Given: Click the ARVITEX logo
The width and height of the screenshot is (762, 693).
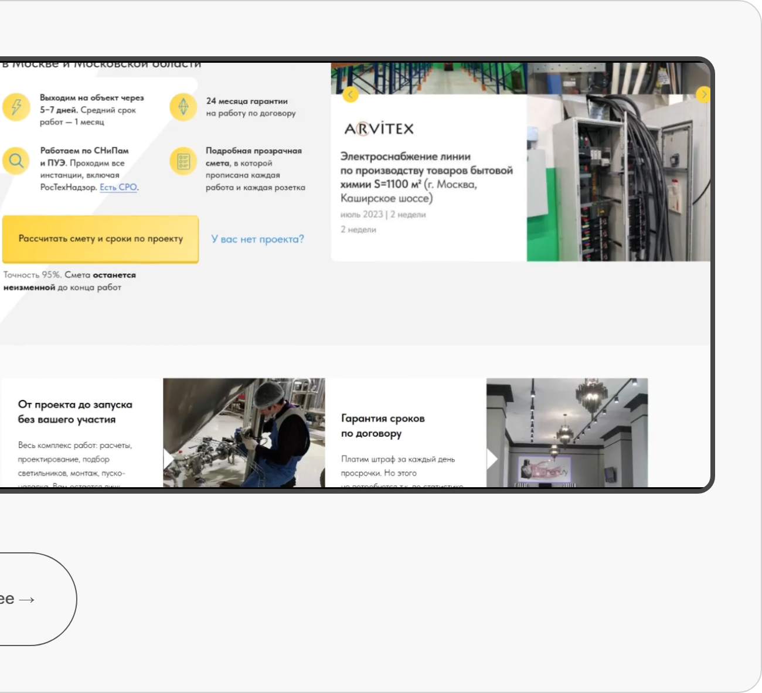Looking at the screenshot, I should (379, 128).
